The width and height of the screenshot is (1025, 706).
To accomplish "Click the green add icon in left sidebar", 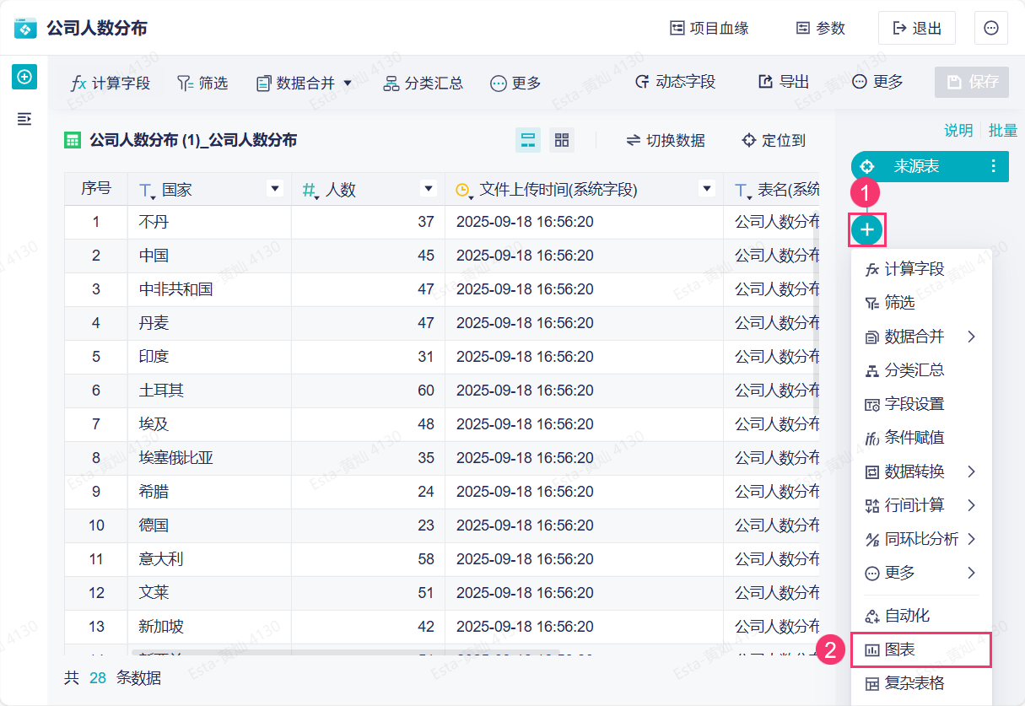I will (x=24, y=77).
